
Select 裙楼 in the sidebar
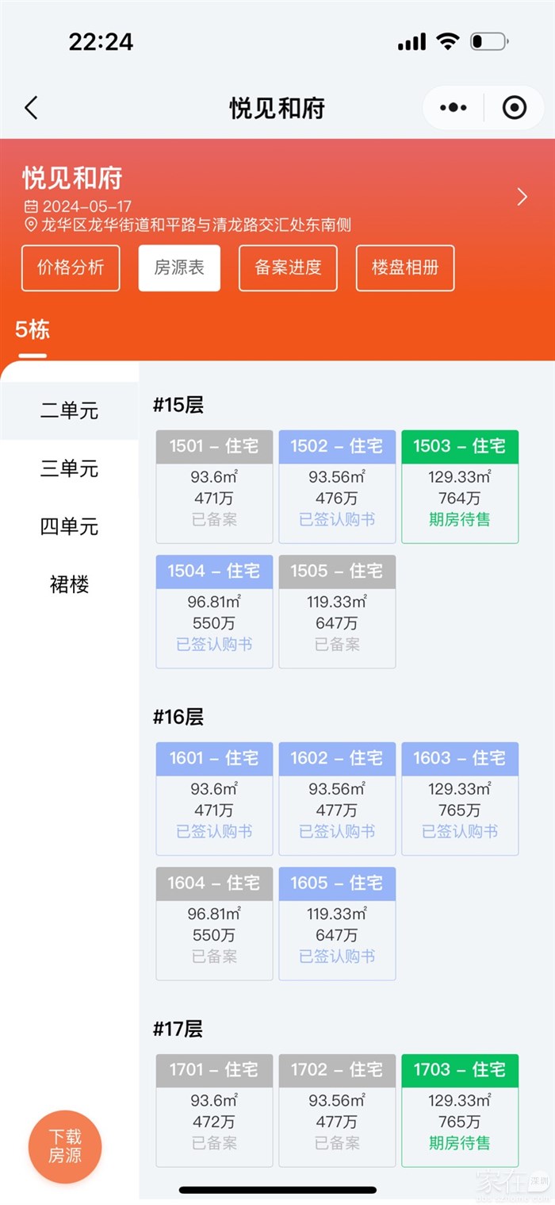pos(70,585)
